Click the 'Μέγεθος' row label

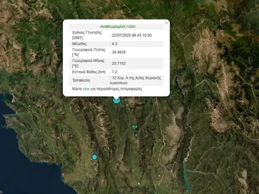tap(80, 44)
